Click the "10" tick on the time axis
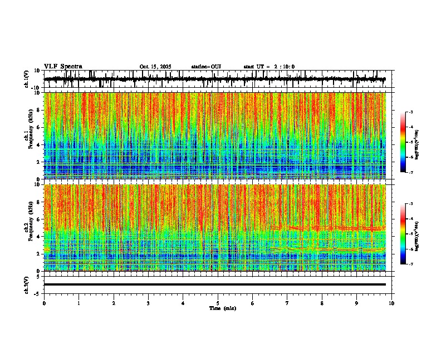Viewport: 441px width, 340px height. 391,303
